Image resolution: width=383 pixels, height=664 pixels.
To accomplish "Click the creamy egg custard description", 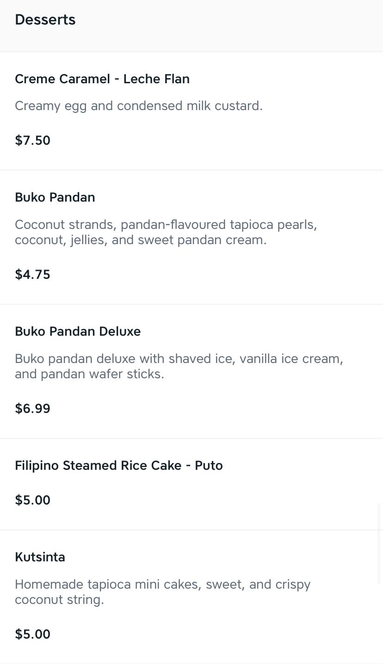I will point(139,106).
